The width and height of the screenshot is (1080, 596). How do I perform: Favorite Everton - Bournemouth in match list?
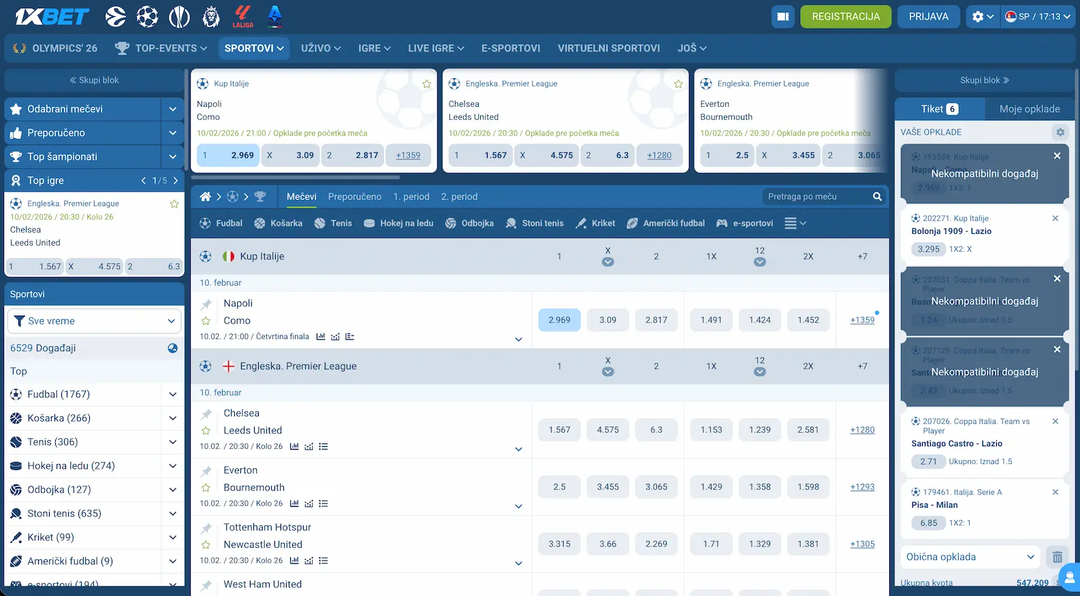coord(206,488)
